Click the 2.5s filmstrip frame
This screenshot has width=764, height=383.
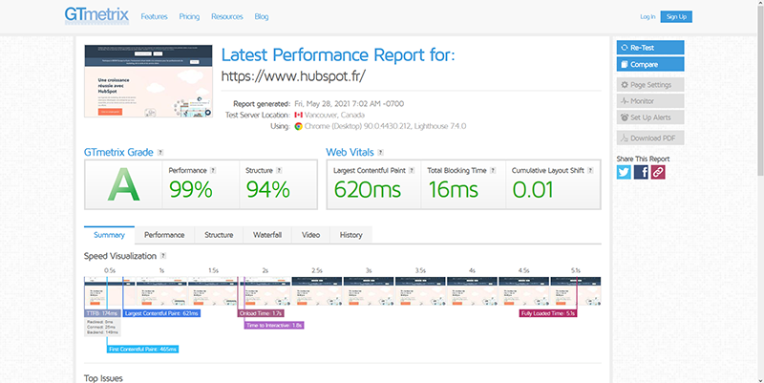coord(317,291)
